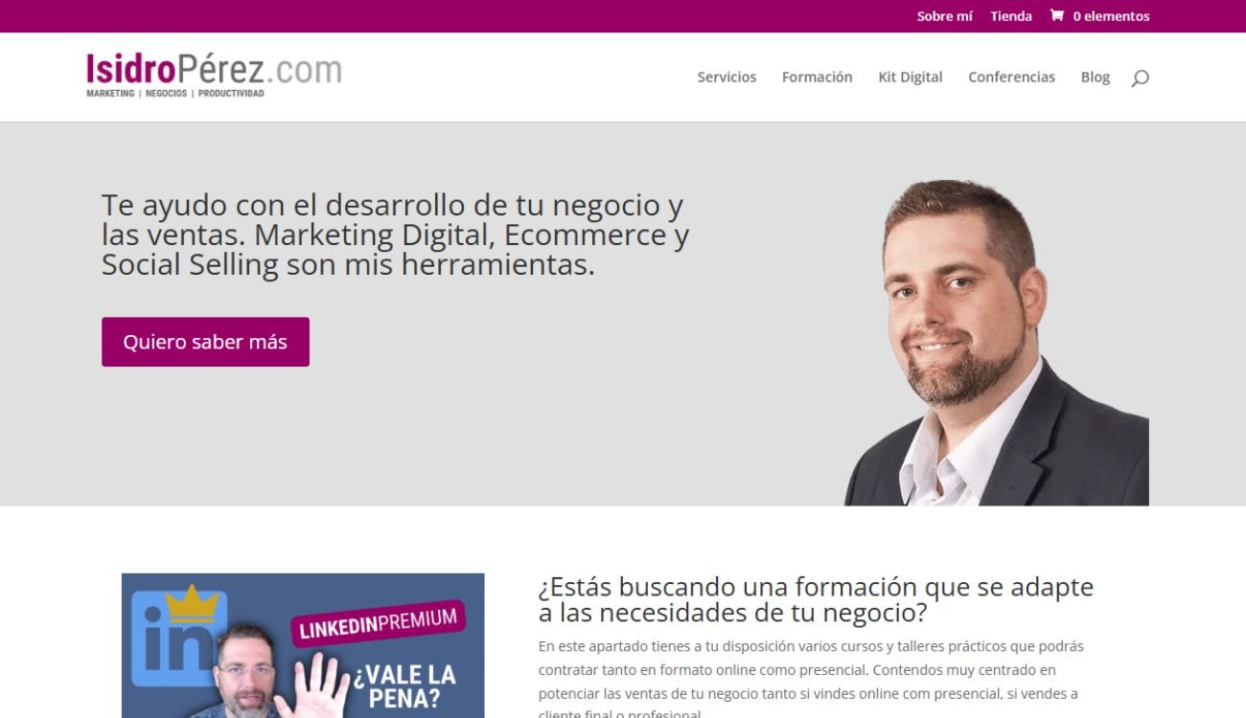Open the Sobre mí link
Screen dimensions: 1246x718
pyautogui.click(x=944, y=16)
